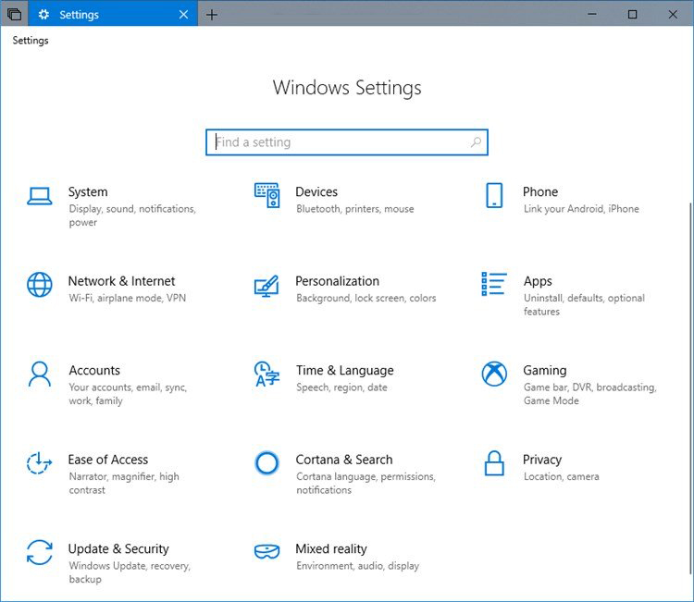
Task: Open the Network & Internet globe icon
Action: pyautogui.click(x=40, y=285)
